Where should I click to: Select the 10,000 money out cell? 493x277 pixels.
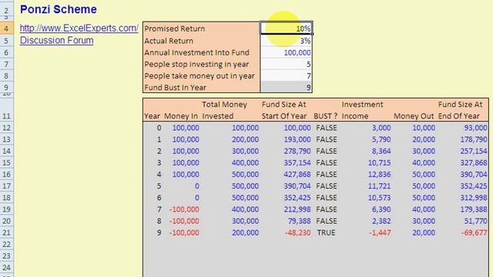[x=424, y=128]
